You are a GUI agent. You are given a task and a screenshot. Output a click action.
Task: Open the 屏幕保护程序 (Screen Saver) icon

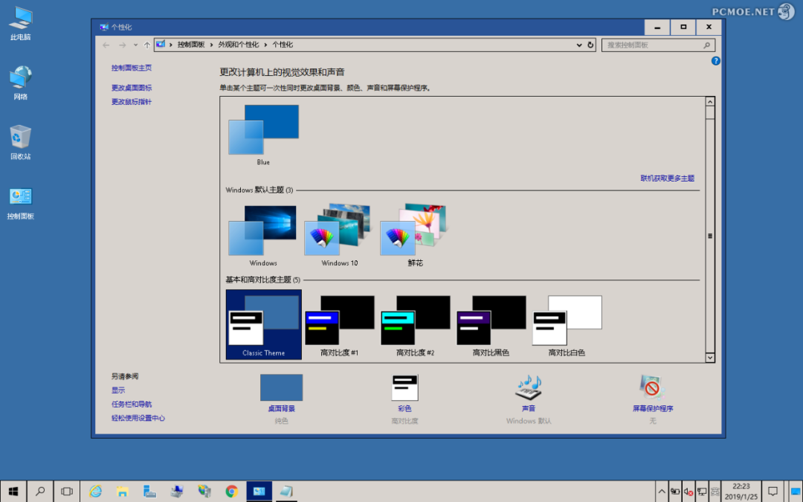[x=651, y=387]
